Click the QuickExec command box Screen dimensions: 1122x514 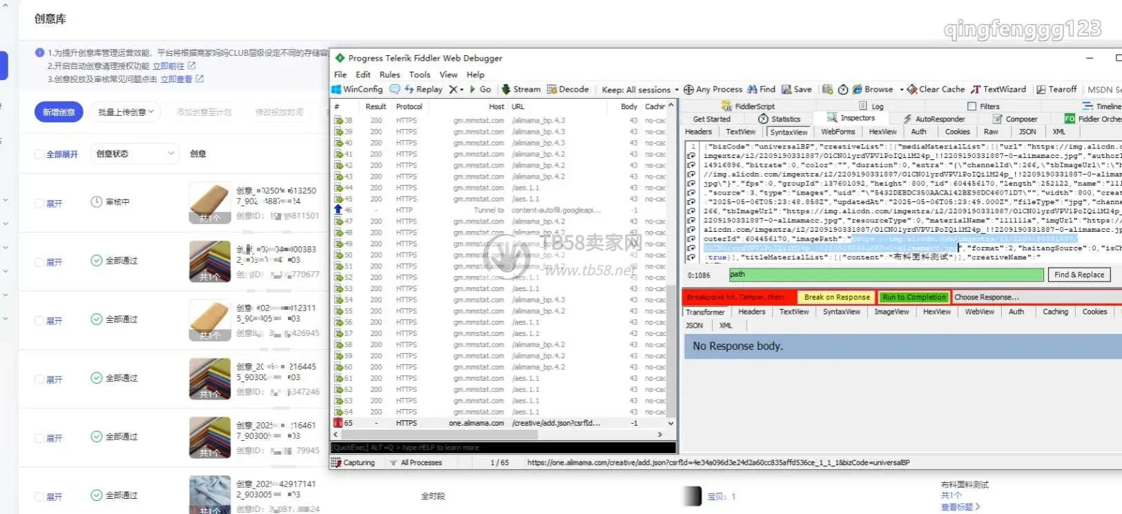coord(503,448)
